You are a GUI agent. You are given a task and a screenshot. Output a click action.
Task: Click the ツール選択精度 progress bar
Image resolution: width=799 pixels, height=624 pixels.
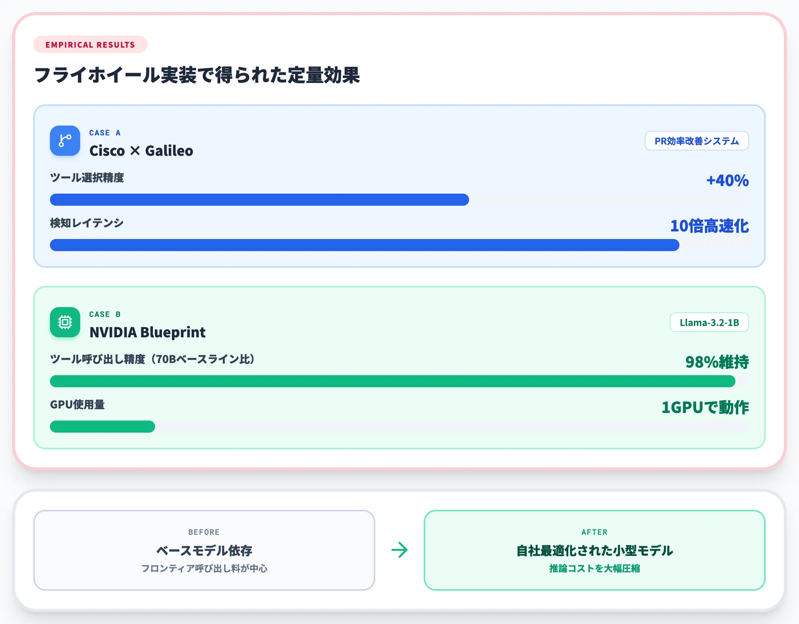tap(399, 200)
